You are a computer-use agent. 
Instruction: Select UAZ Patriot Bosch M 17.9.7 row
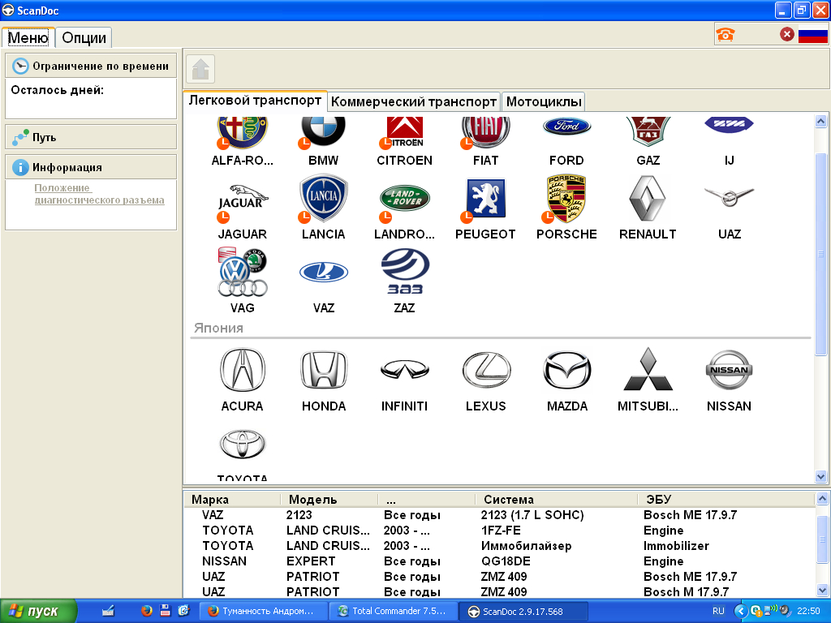[499, 591]
